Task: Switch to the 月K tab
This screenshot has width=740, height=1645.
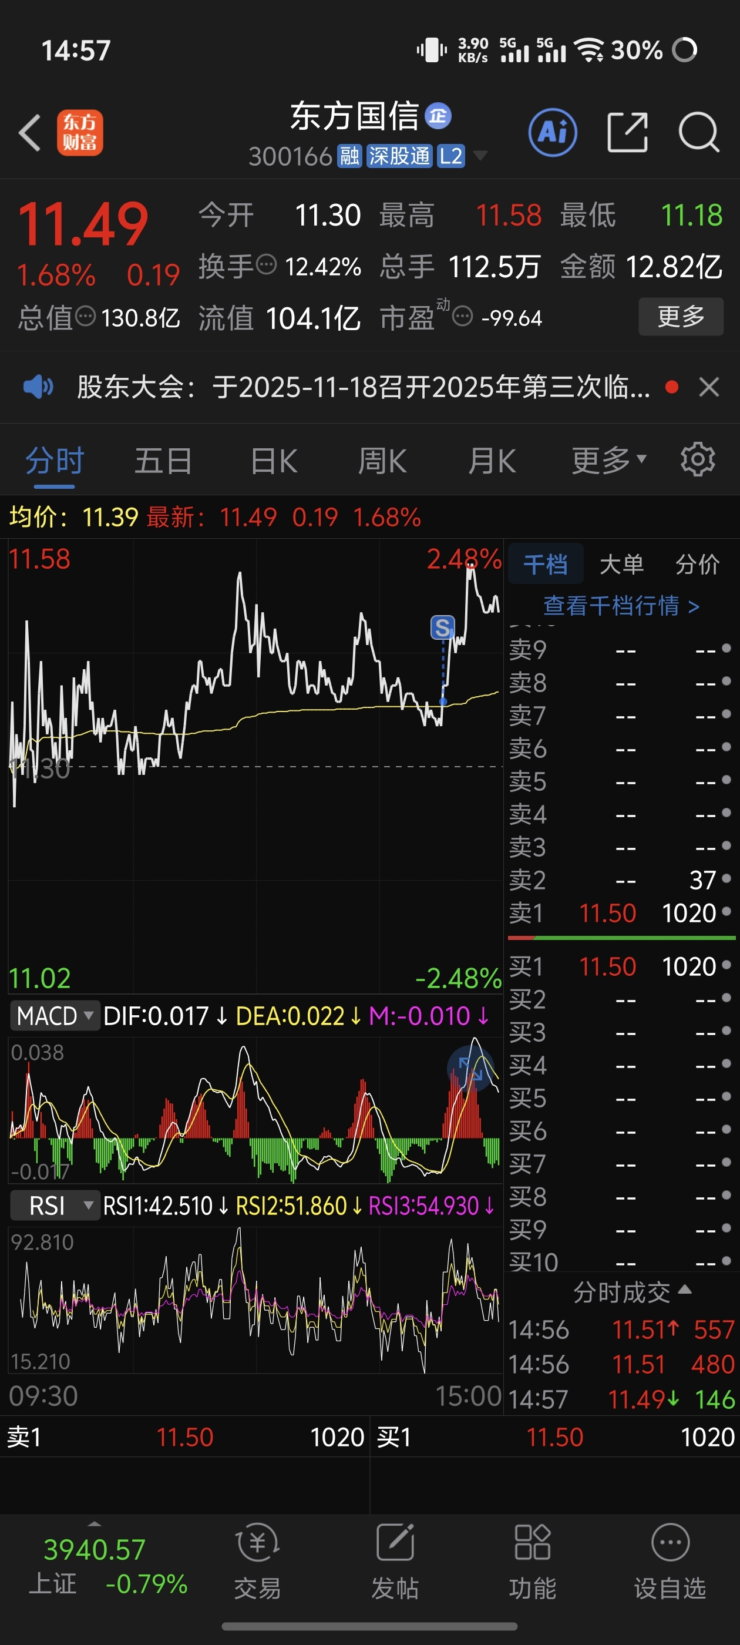Action: pos(492,461)
